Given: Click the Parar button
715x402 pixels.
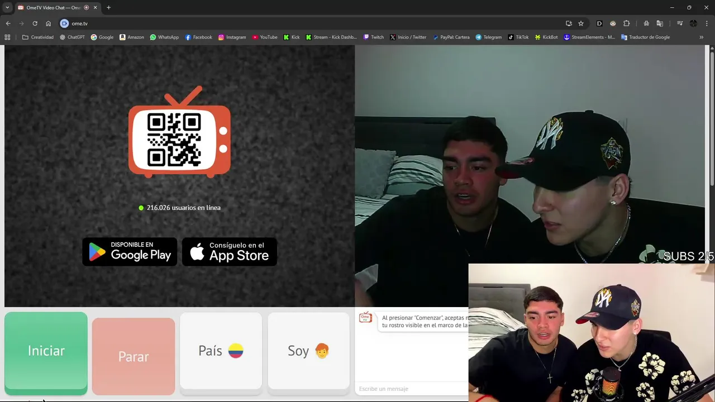Looking at the screenshot, I should tap(134, 356).
